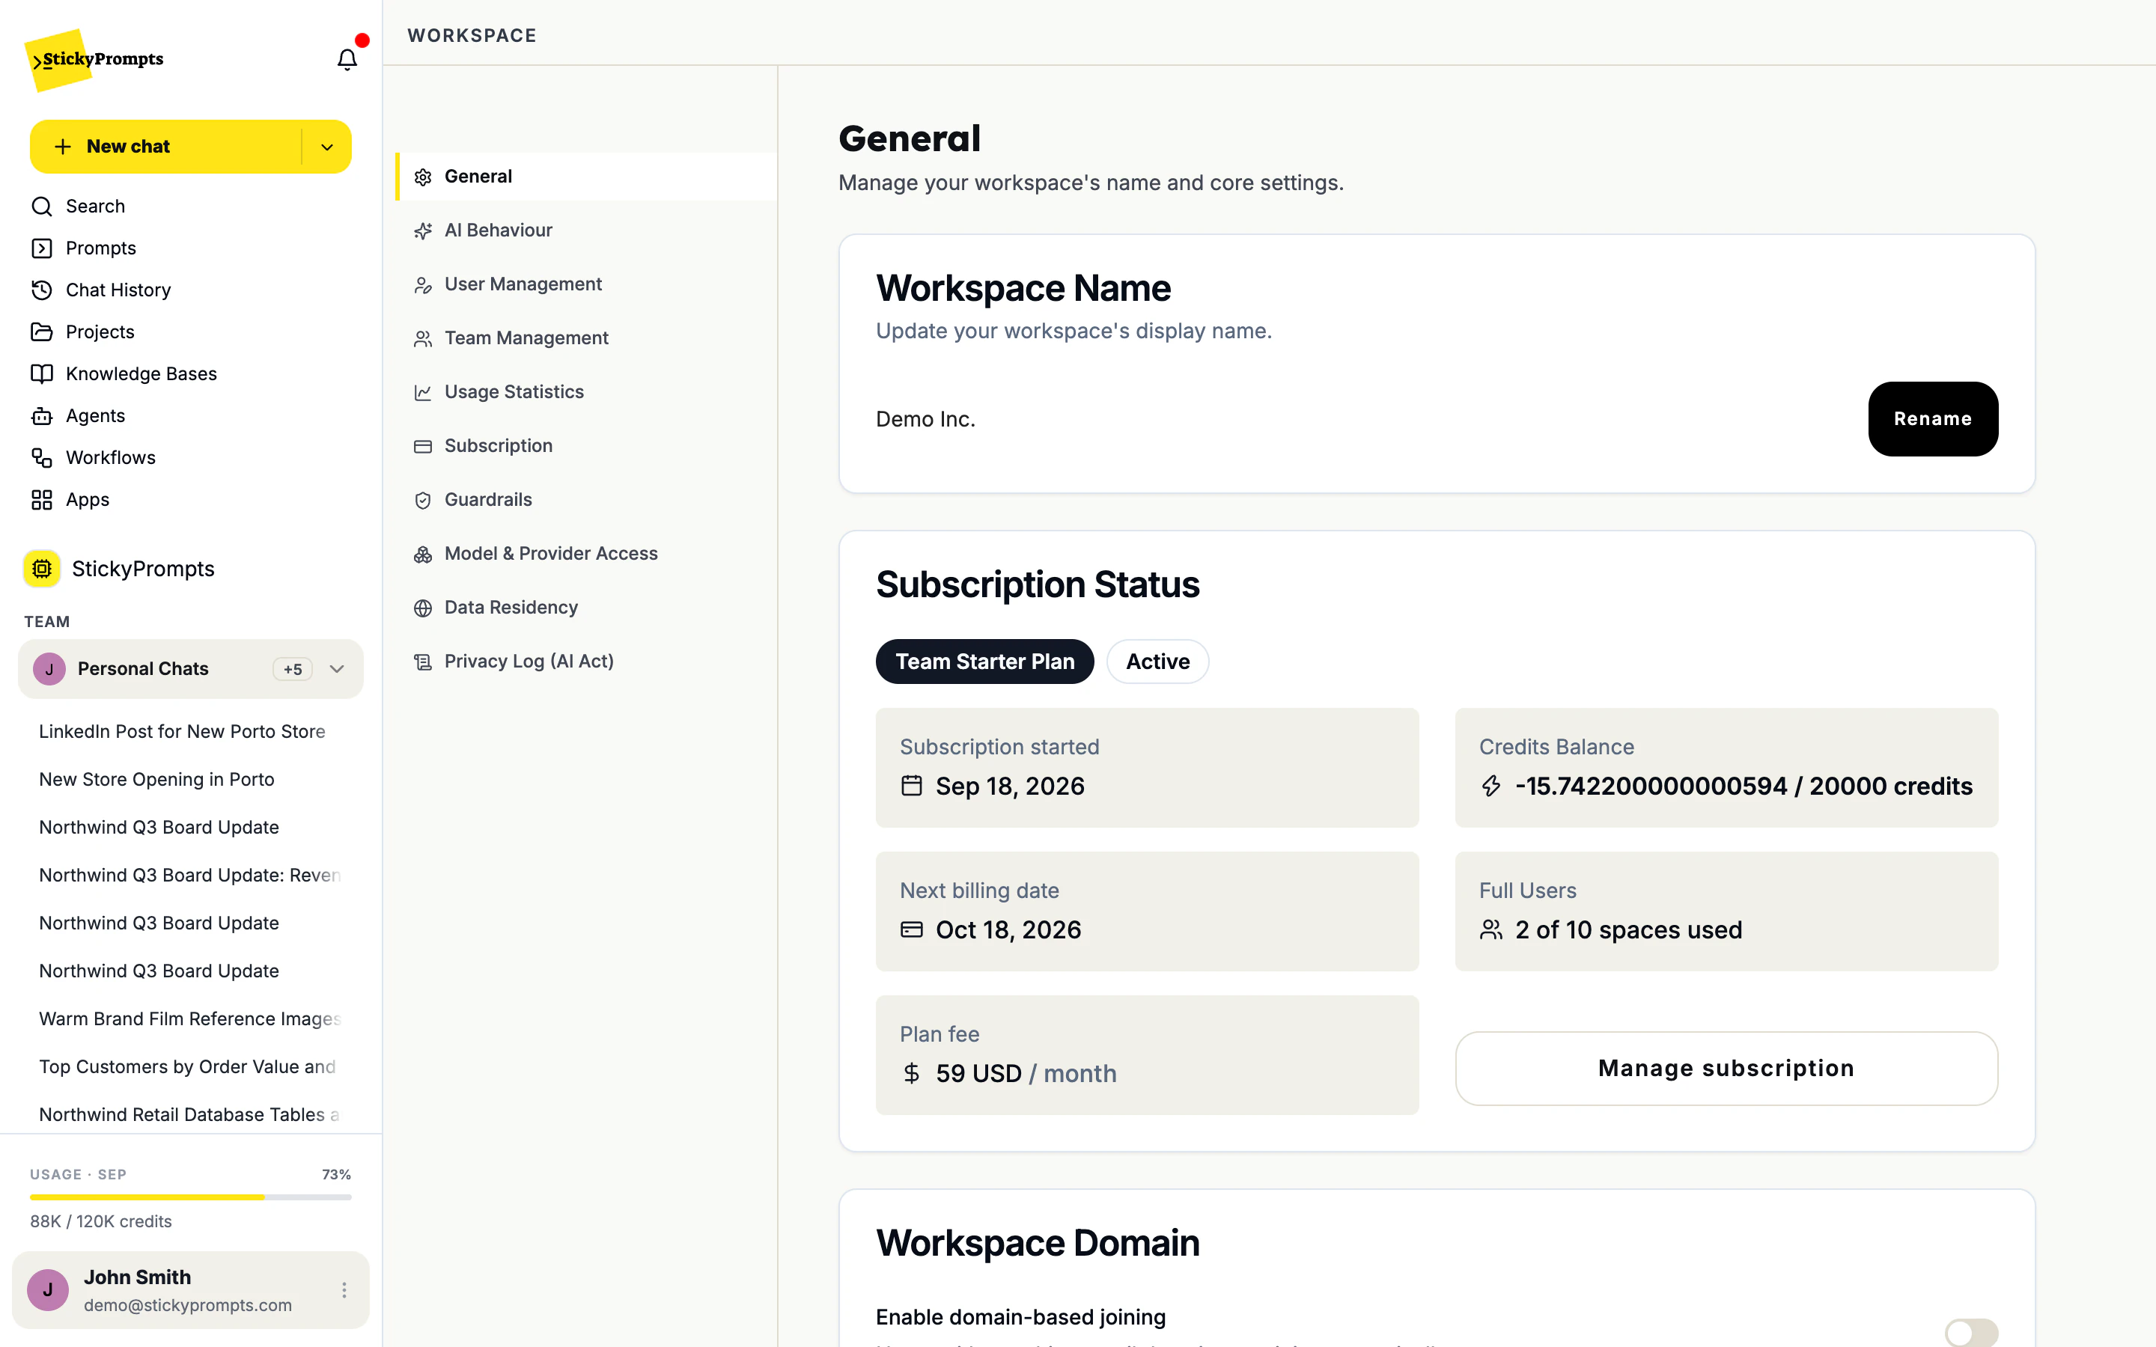Screen dimensions: 2156x1347
Task: Open Northwind Q3 Board Update: Reven chat
Action: [x=189, y=876]
